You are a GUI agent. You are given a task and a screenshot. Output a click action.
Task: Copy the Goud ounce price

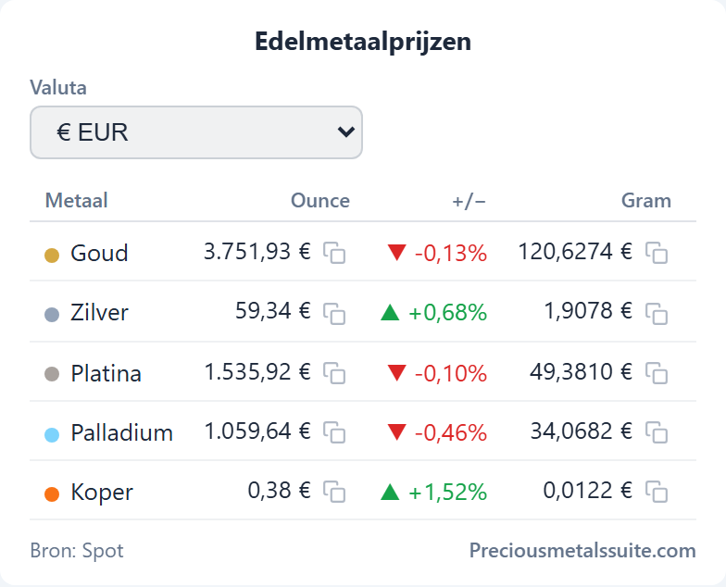pyautogui.click(x=334, y=253)
